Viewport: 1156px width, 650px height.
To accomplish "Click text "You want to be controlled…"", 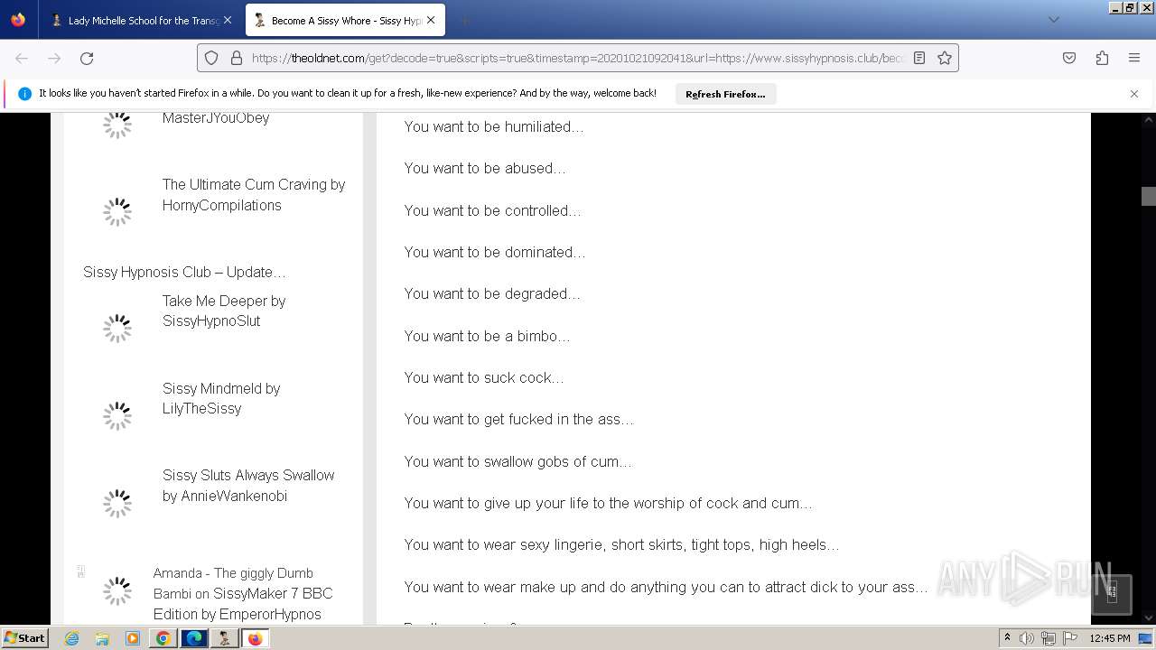I will (492, 210).
